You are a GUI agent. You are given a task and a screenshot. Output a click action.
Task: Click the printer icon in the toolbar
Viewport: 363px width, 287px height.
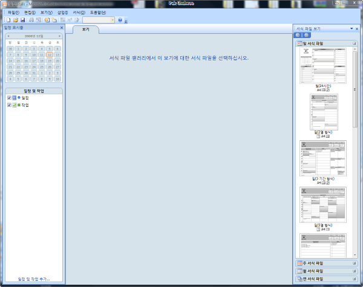point(31,20)
